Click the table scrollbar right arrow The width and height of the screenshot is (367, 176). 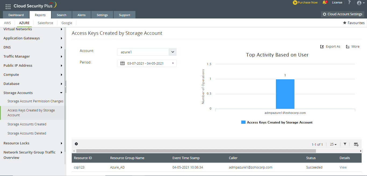click(361, 151)
